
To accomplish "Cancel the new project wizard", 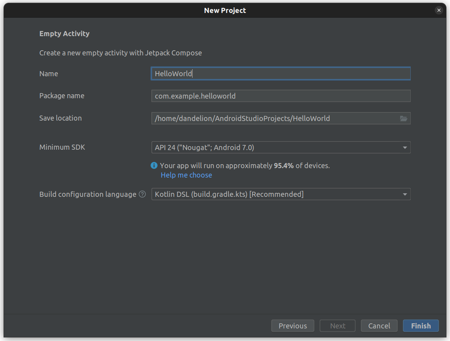I will [379, 326].
